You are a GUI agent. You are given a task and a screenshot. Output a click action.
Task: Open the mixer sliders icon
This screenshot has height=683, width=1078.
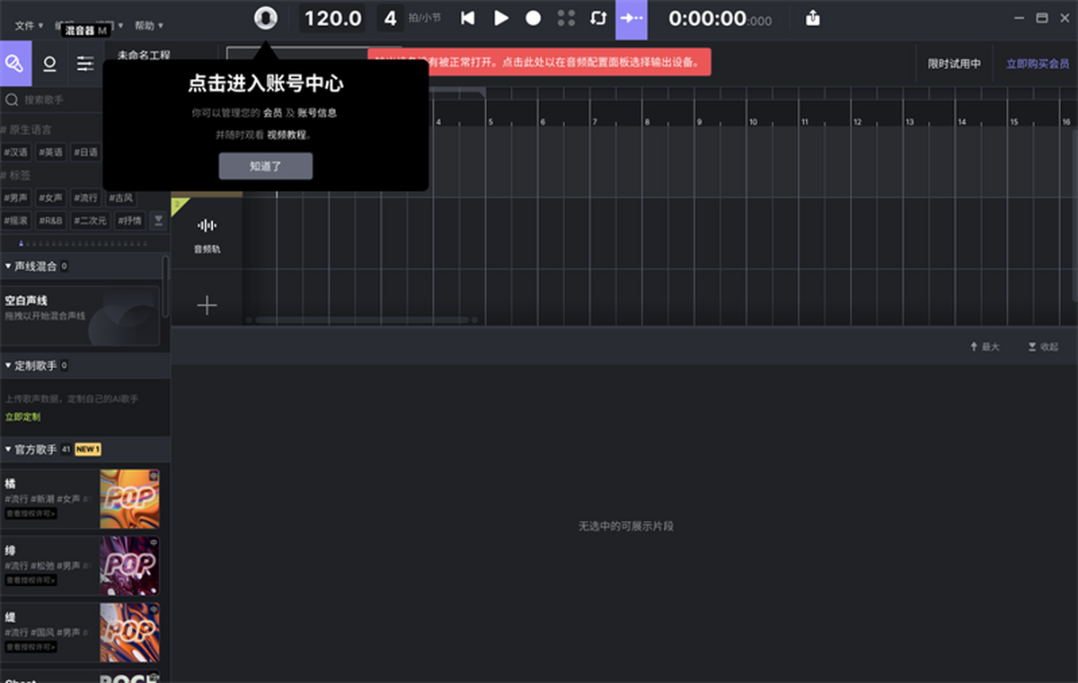(85, 64)
